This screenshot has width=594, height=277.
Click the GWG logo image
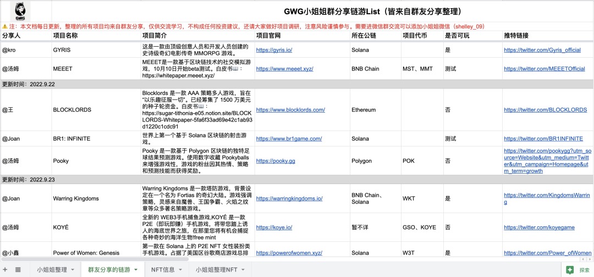click(x=21, y=12)
